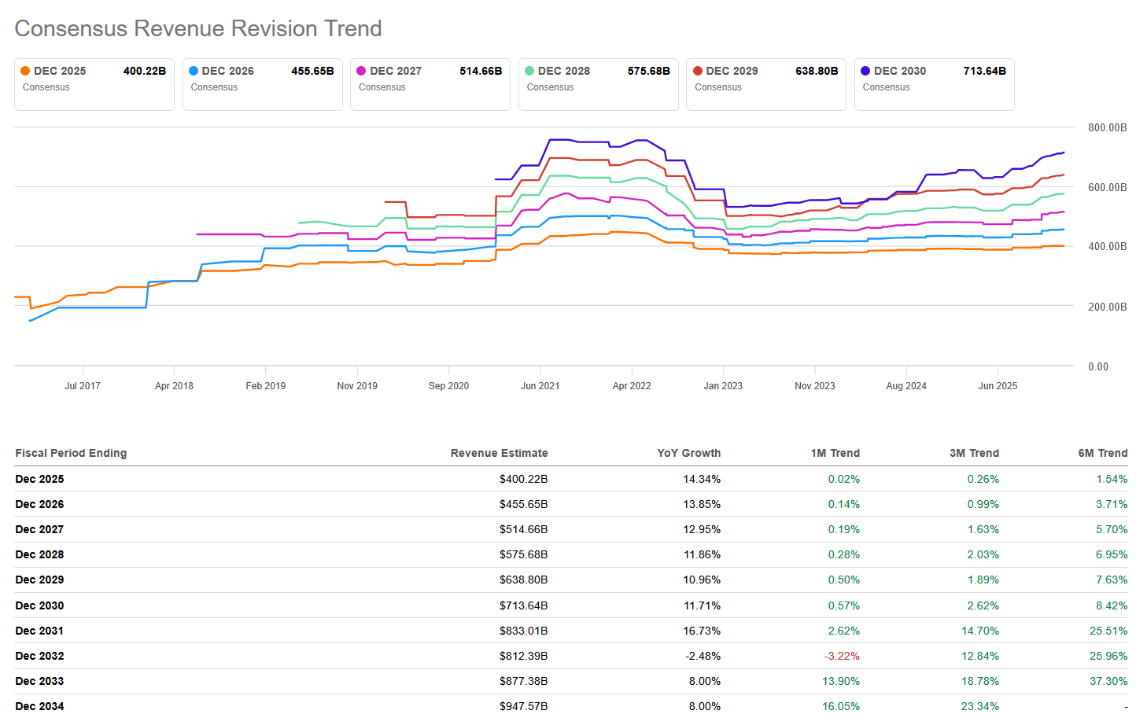The height and width of the screenshot is (725, 1147).
Task: Click the negative -3.22% 1M trend value
Action: 842,656
